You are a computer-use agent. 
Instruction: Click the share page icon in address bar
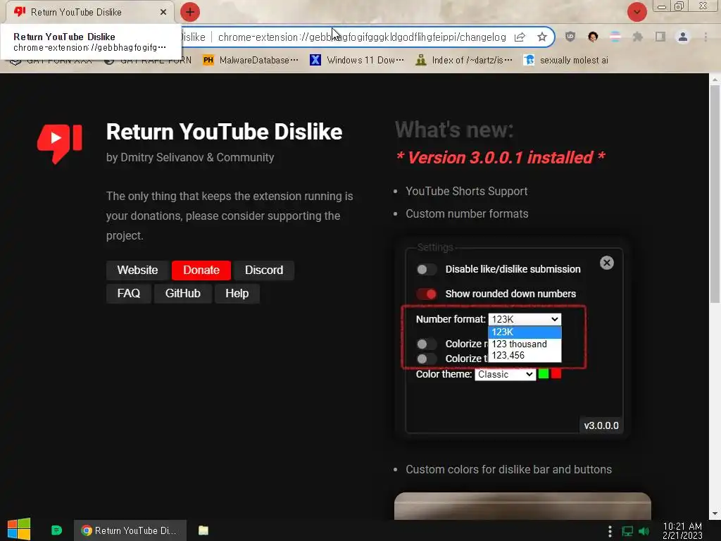click(x=520, y=37)
